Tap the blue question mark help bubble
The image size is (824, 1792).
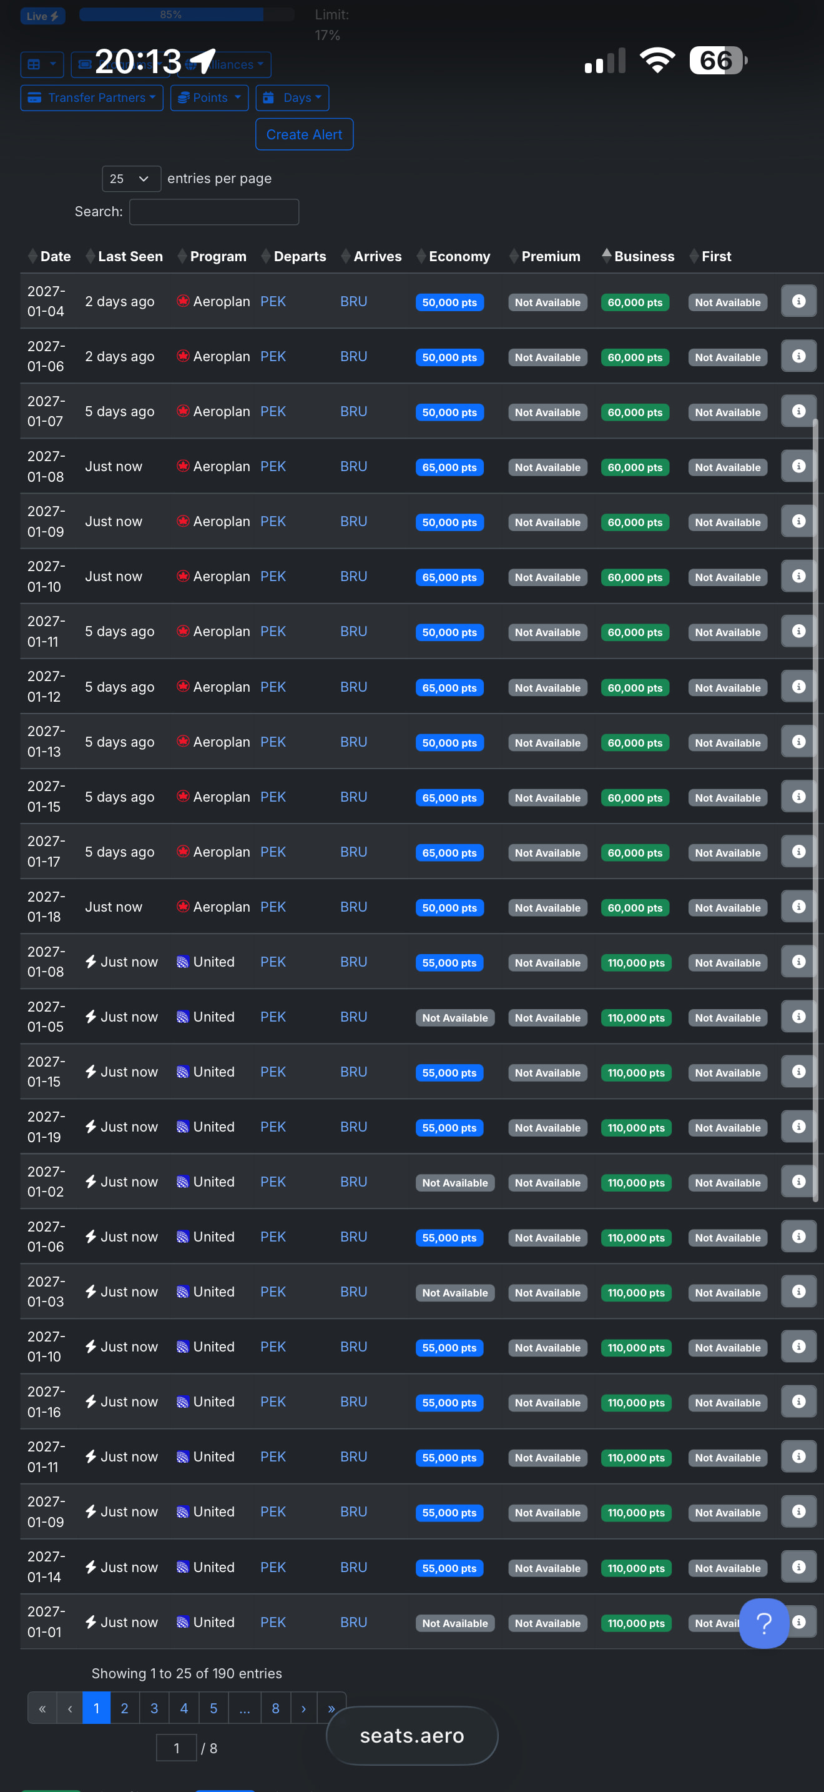763,1623
